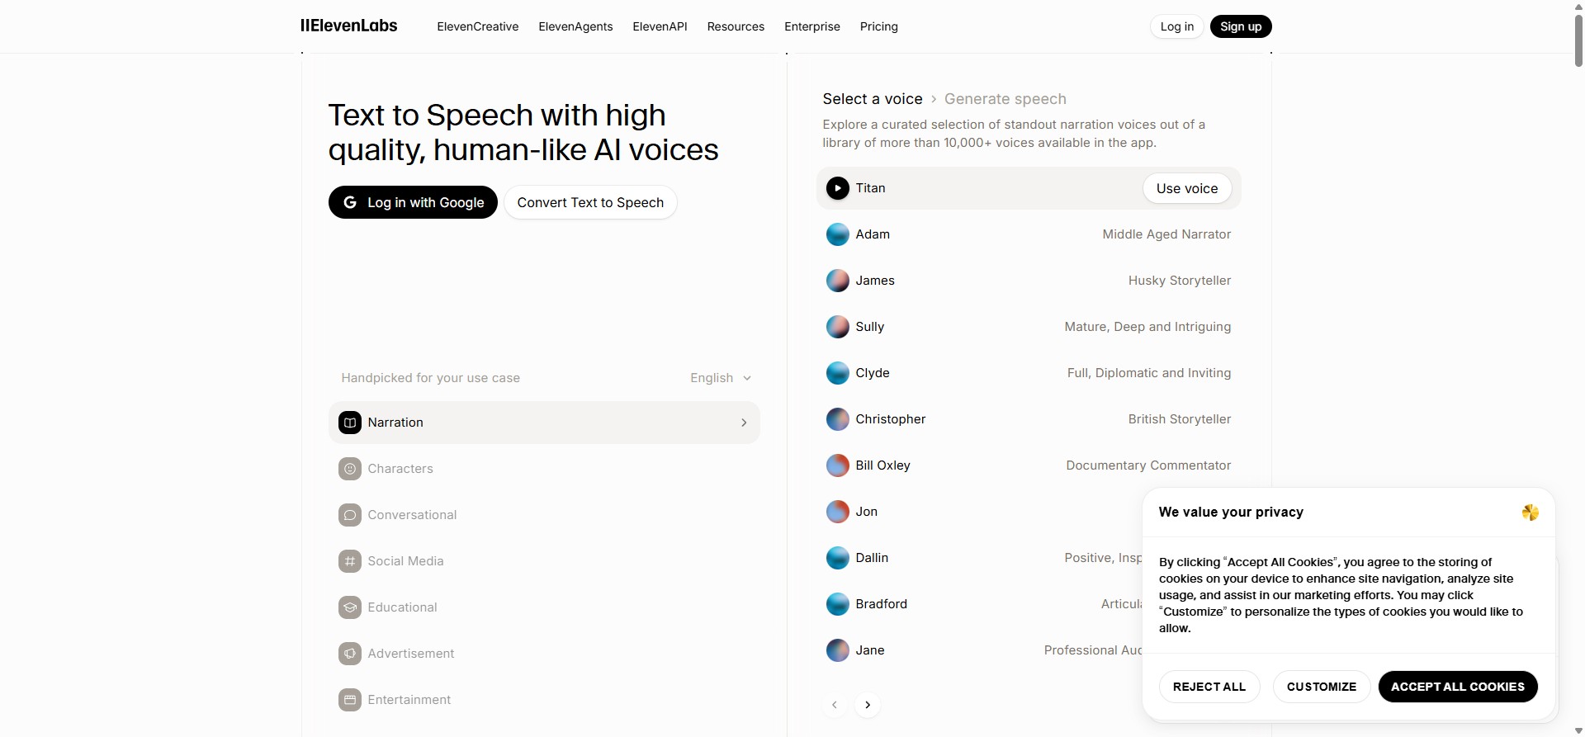Reject all cookies
1585x737 pixels.
click(x=1209, y=687)
